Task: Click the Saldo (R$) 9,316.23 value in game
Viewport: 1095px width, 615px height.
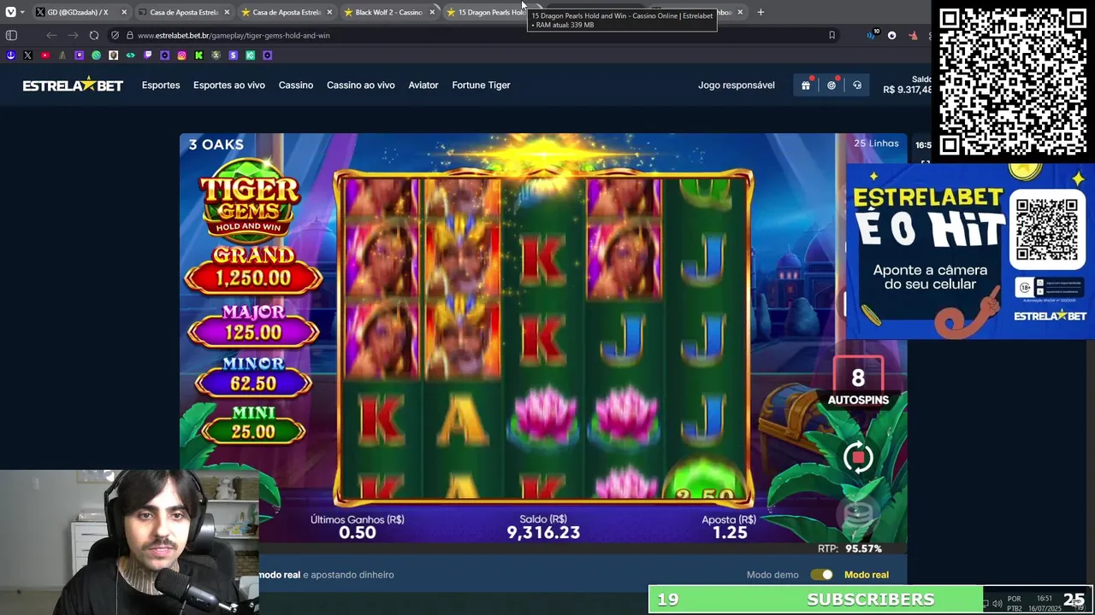Action: coord(543,532)
